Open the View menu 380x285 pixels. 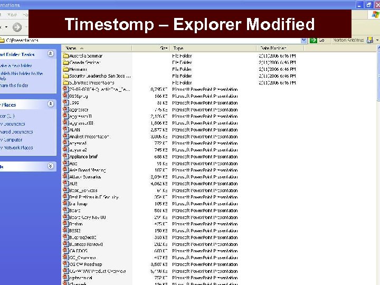tap(12, 15)
